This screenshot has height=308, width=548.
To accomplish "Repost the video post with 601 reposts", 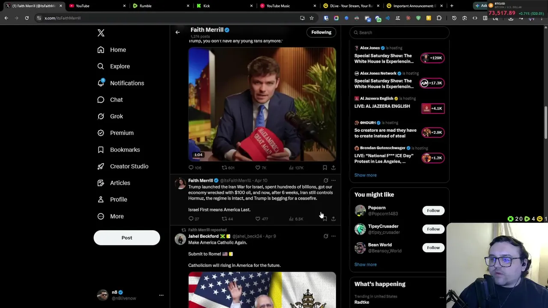I will 228,168.
